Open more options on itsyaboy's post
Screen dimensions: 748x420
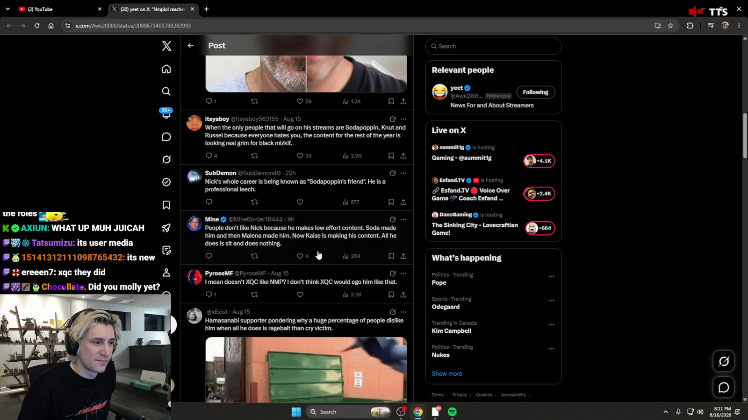(403, 119)
